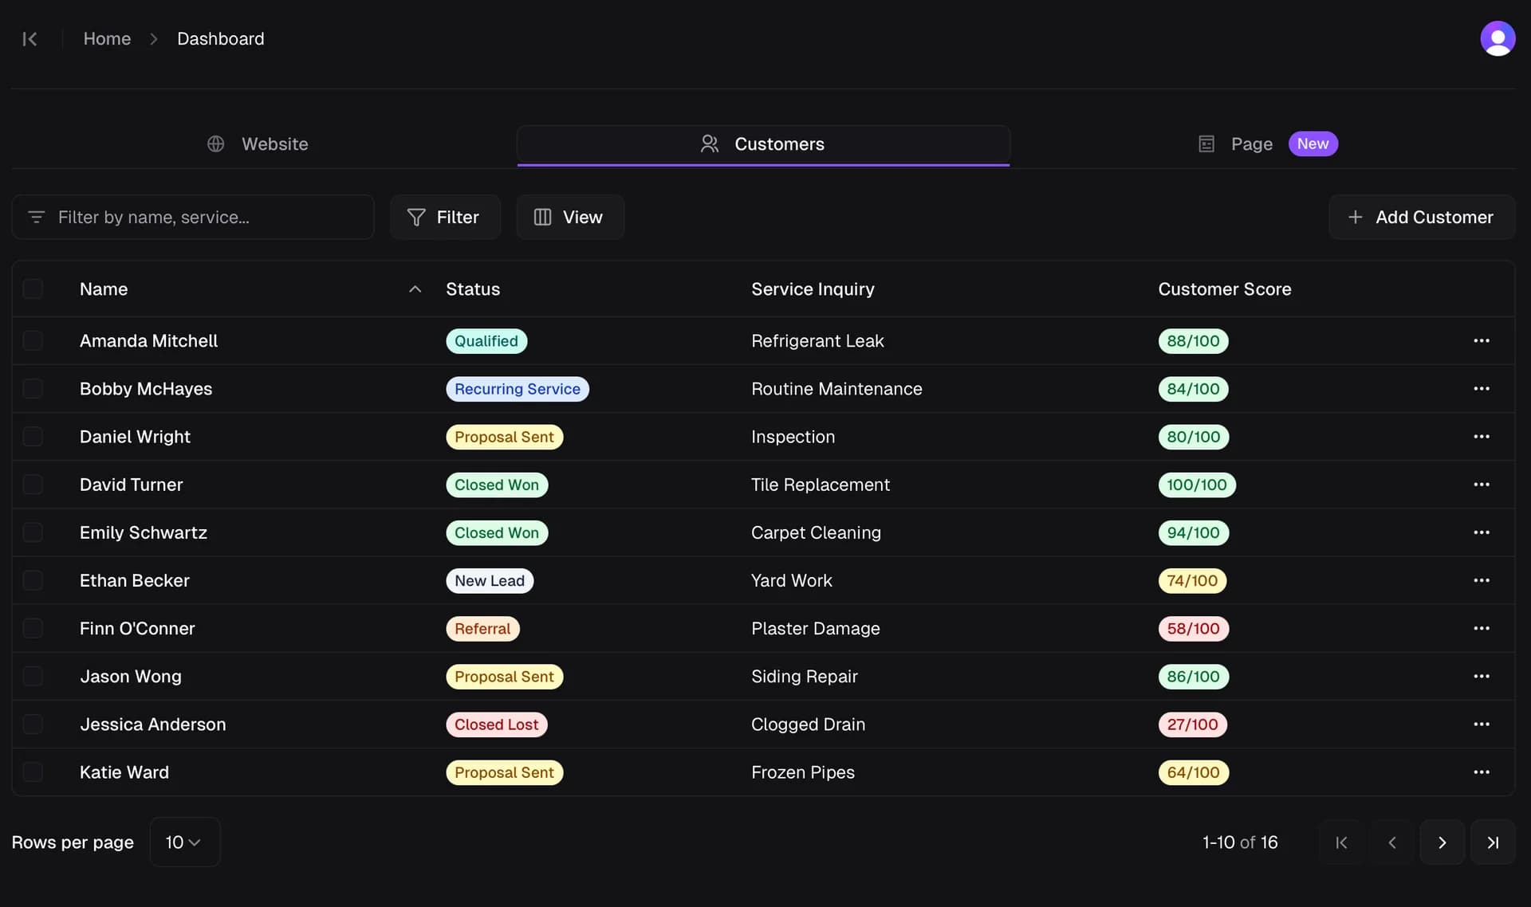Open the three-dot menu for Finn O'Conner

coord(1481,628)
